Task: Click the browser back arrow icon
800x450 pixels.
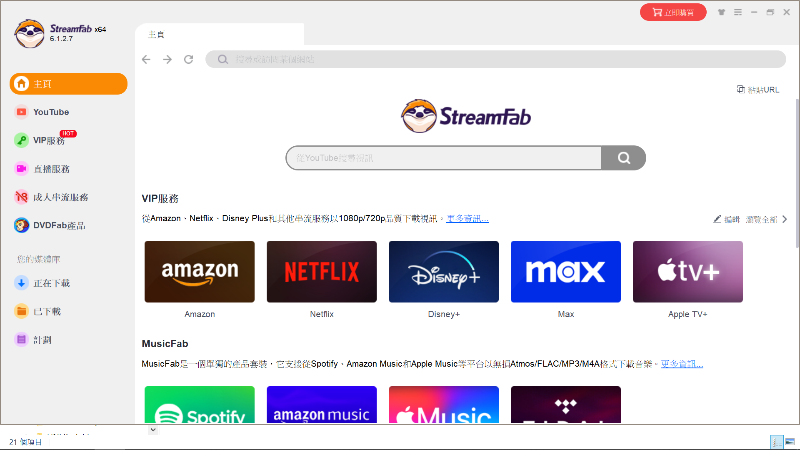Action: pos(146,60)
